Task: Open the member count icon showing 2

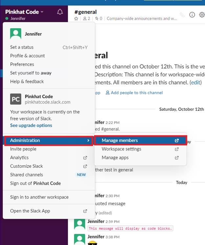Action: click(x=86, y=19)
